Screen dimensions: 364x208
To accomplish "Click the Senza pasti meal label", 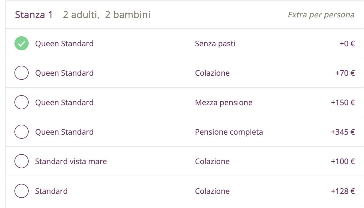I will point(215,44).
